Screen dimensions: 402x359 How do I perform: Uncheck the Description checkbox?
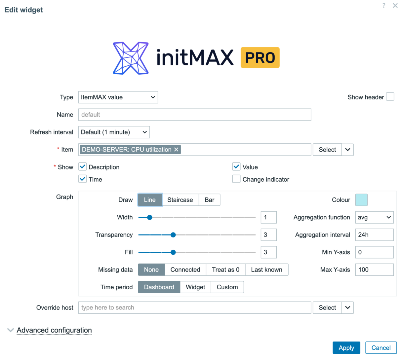pos(83,167)
